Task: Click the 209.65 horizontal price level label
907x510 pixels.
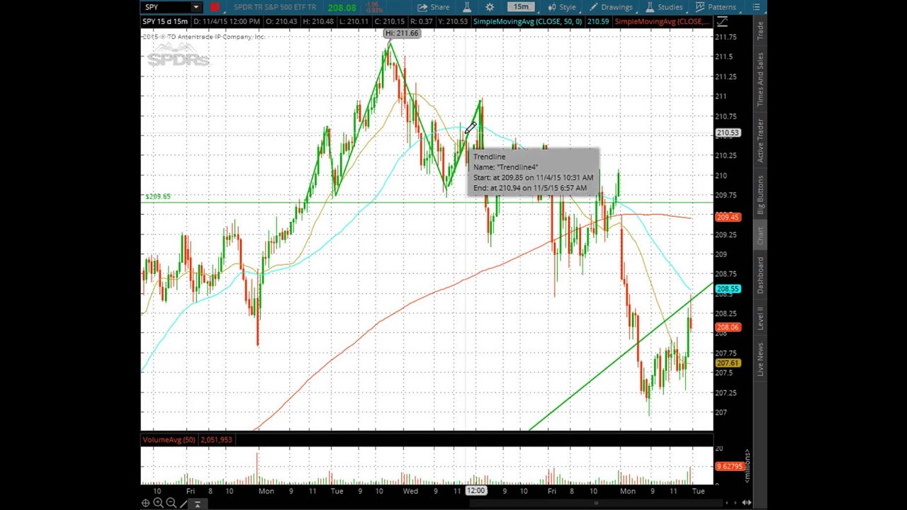Action: coord(158,196)
